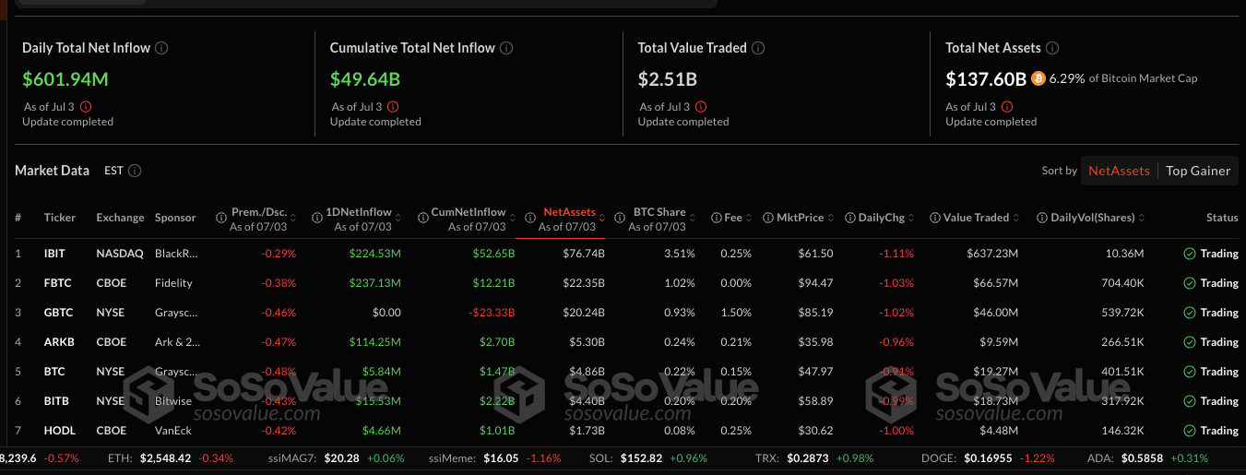Click Trading status check icon for ARKB
1246x475 pixels.
point(1190,342)
